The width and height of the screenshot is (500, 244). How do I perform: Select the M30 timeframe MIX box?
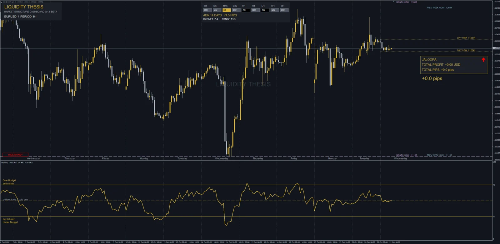point(236,10)
